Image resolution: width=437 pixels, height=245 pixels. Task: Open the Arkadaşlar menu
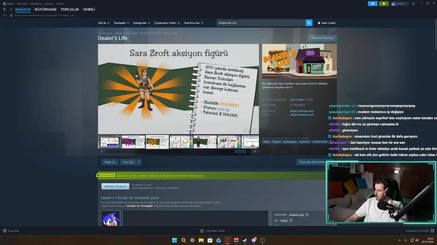(x=36, y=3)
